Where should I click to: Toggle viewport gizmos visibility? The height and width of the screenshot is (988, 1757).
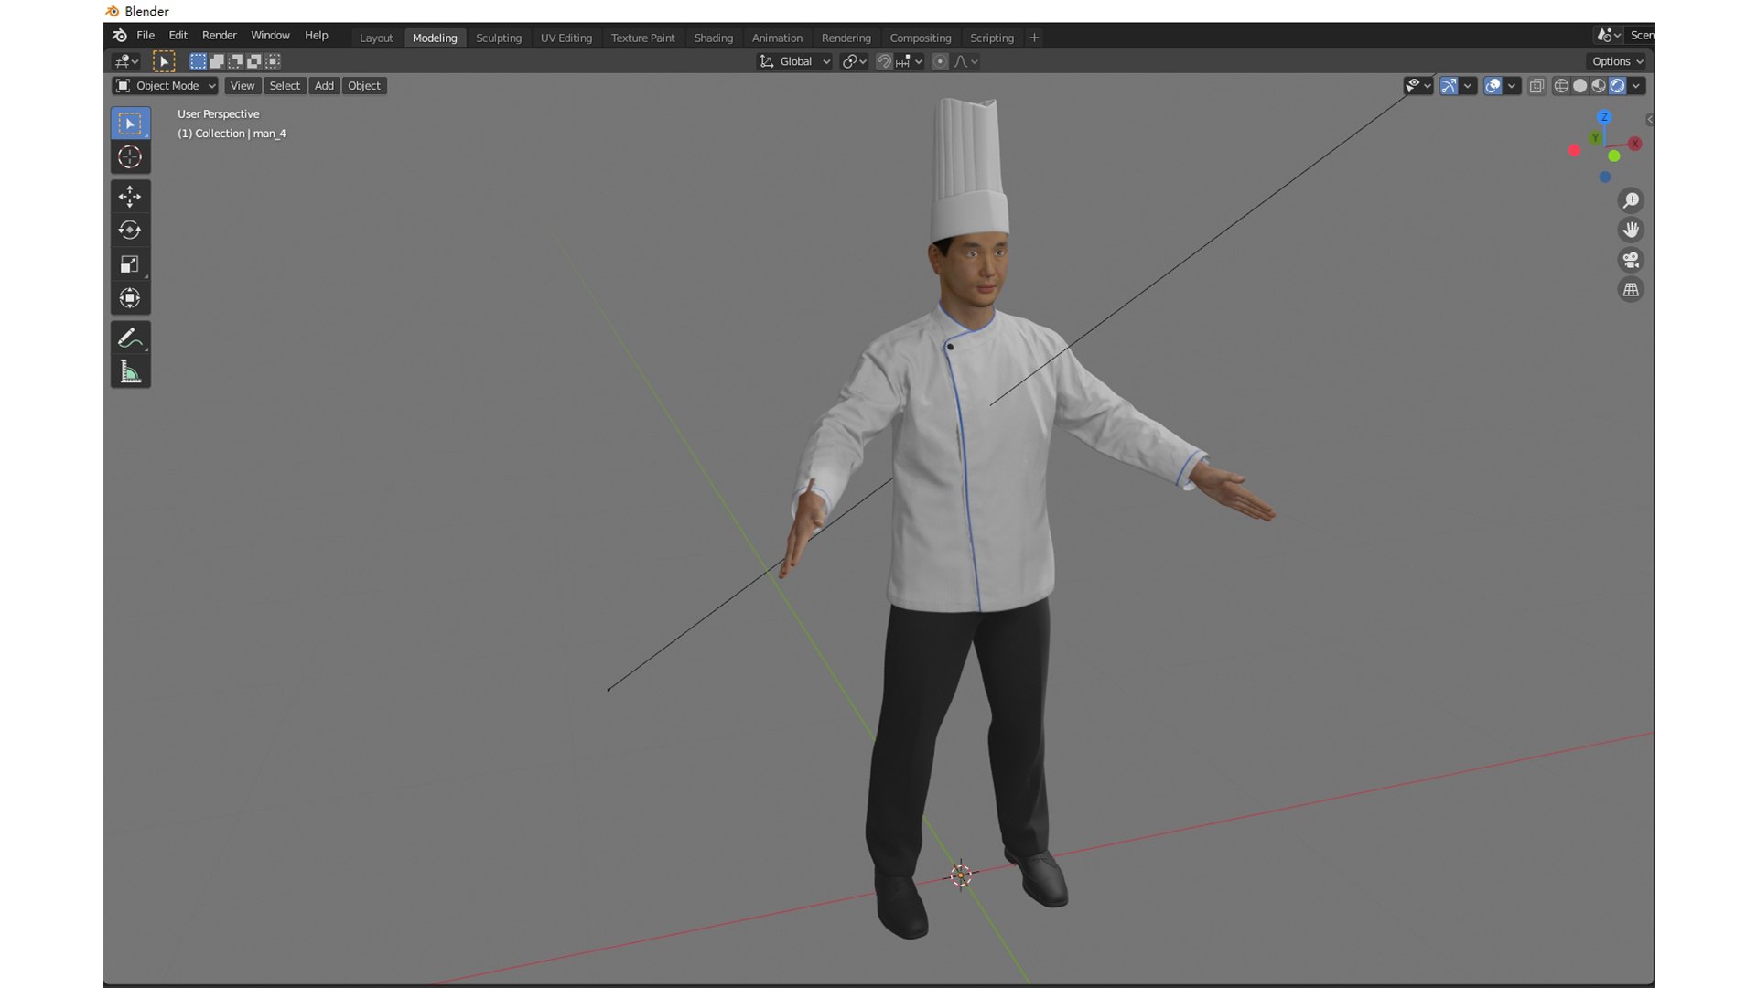pos(1449,86)
